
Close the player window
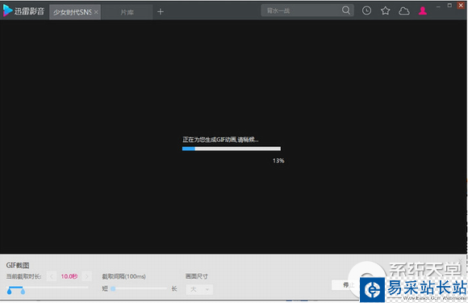pos(461,6)
